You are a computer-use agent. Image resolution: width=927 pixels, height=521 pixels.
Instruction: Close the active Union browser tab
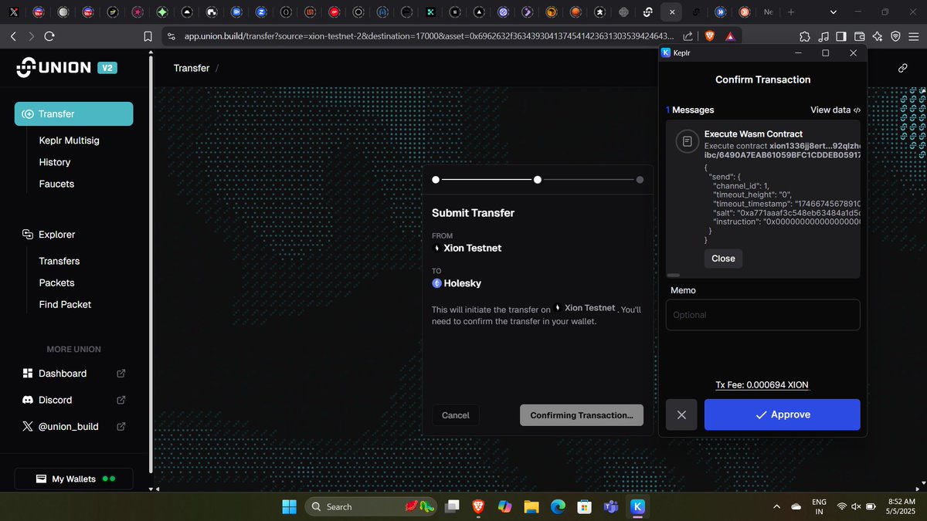672,12
